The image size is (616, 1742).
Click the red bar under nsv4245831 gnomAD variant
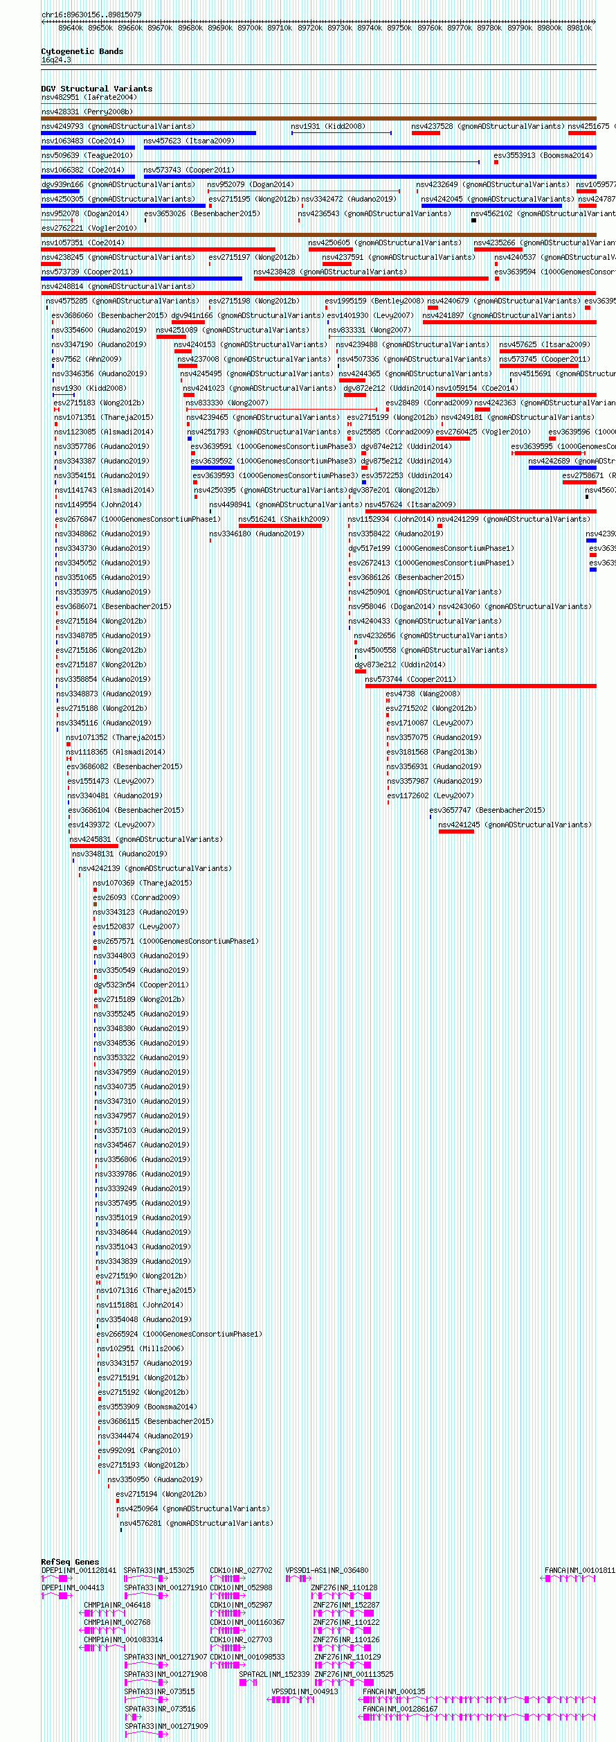94,846
